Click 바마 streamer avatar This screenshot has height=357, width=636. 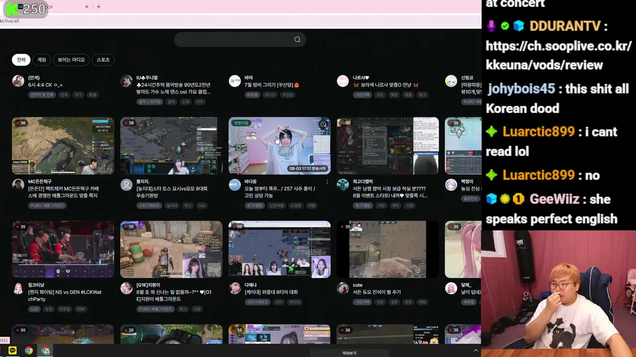point(235,81)
